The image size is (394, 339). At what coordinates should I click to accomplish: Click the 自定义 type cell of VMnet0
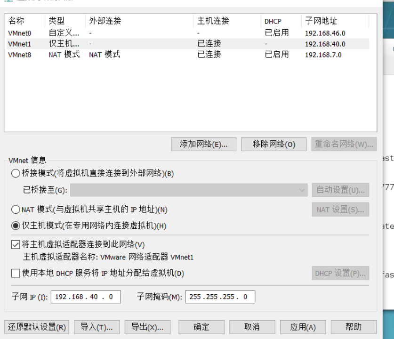tap(64, 33)
